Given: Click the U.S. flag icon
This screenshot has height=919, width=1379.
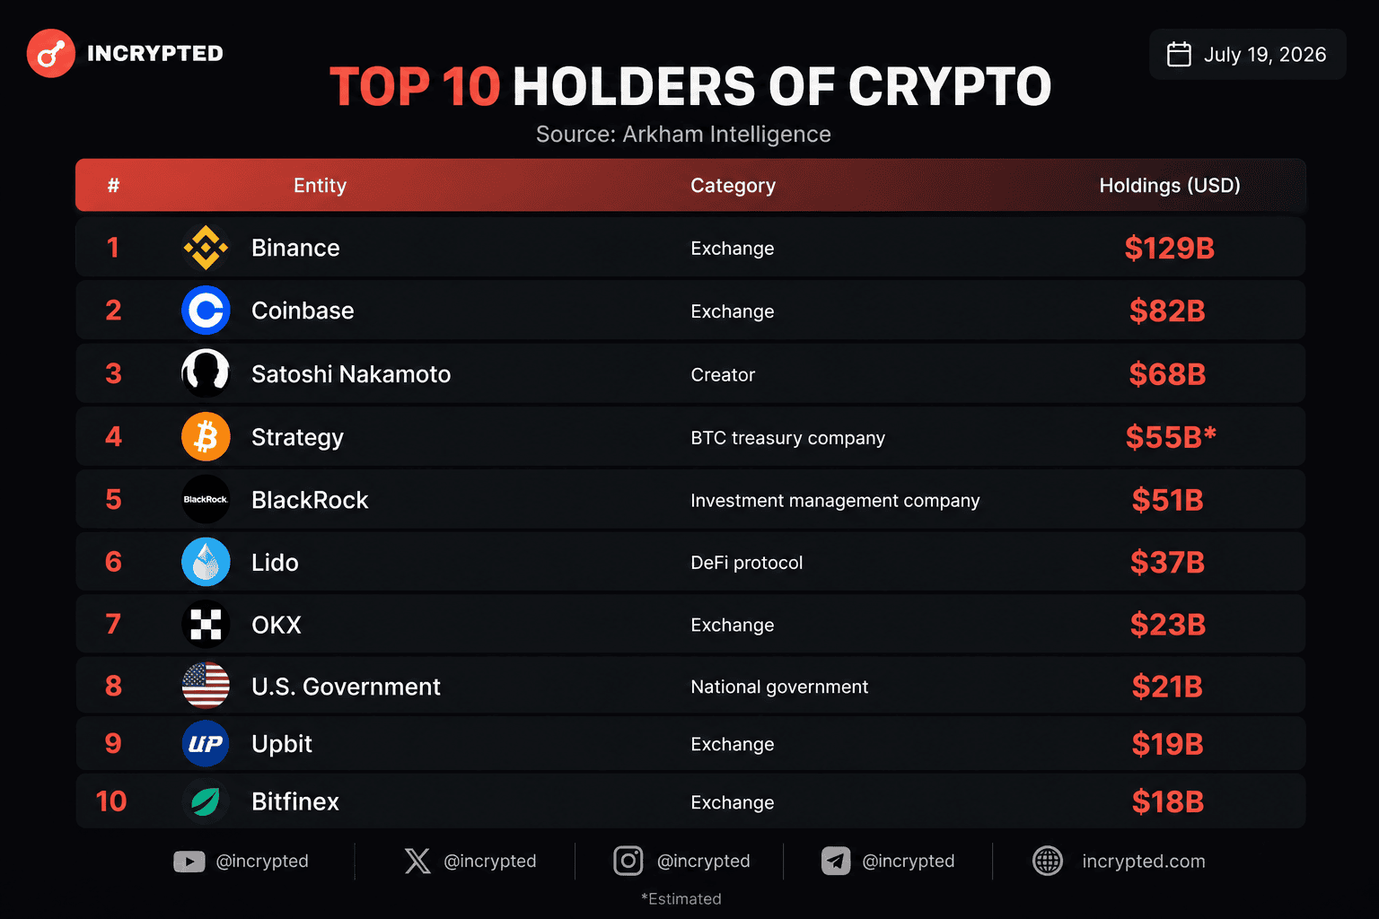Looking at the screenshot, I should tap(206, 686).
